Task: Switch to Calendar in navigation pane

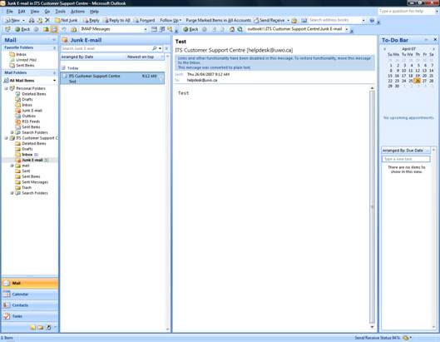Action: [x=30, y=295]
